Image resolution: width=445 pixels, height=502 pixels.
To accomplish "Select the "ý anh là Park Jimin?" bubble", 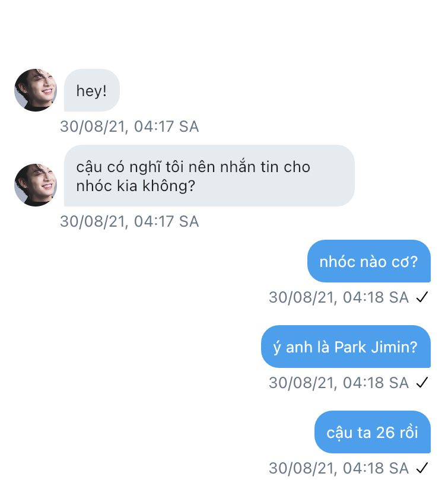I will (345, 347).
